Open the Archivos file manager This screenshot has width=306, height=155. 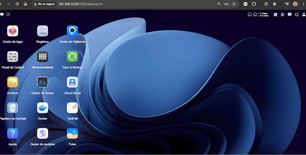(x=13, y=82)
